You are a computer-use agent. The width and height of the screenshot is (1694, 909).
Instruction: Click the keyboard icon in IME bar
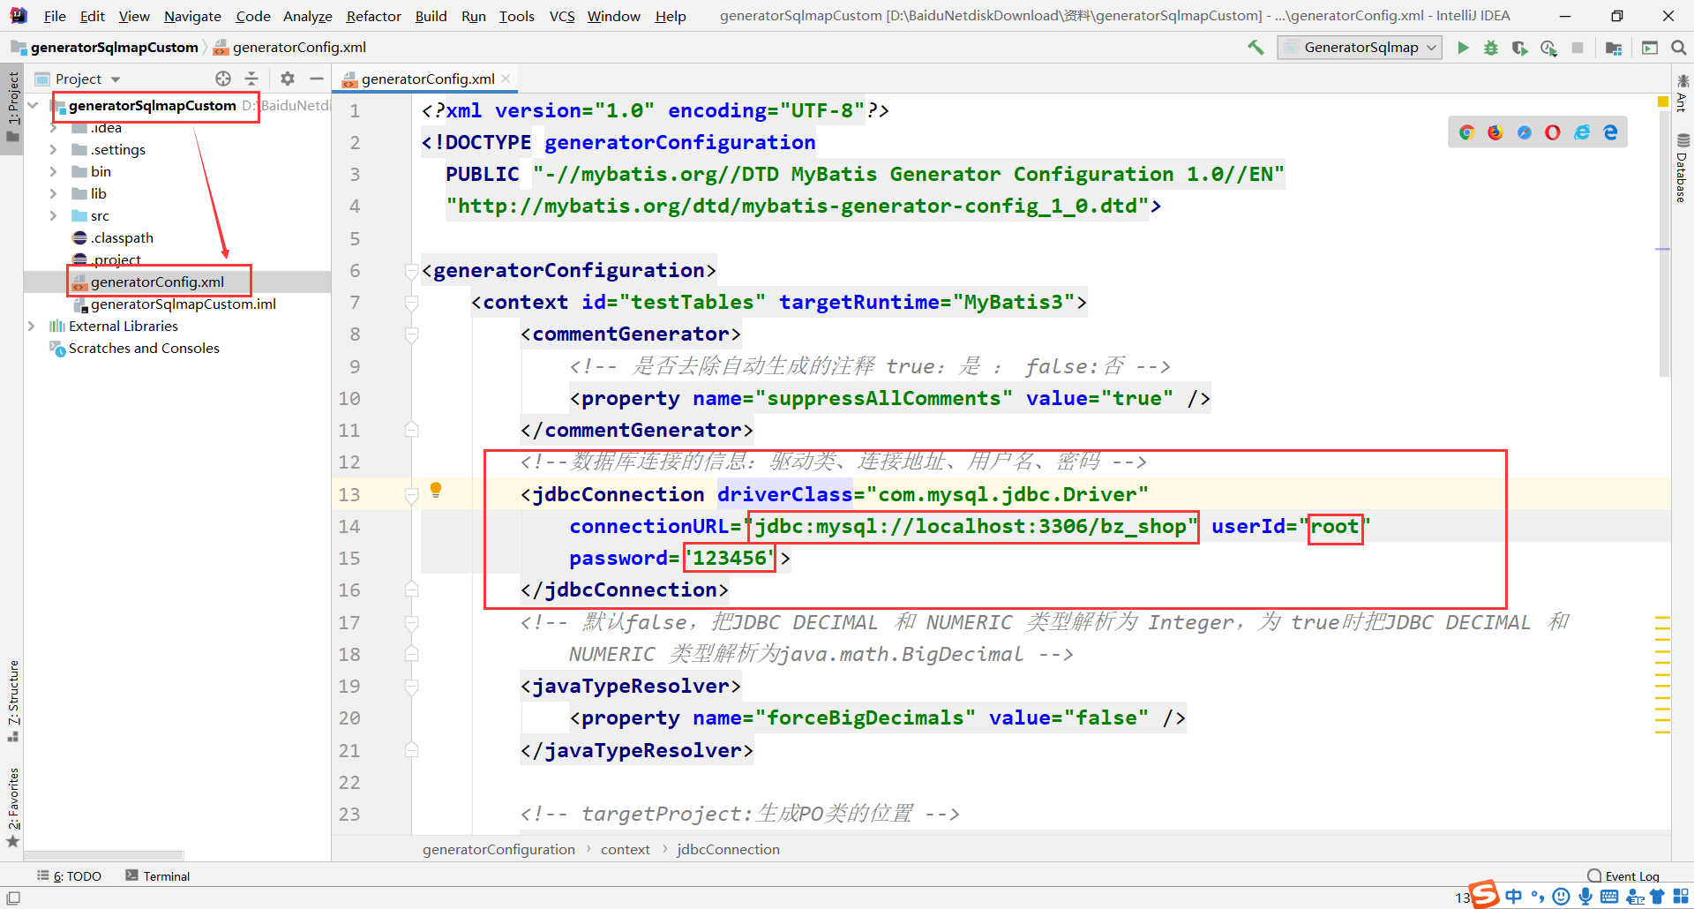(x=1609, y=897)
